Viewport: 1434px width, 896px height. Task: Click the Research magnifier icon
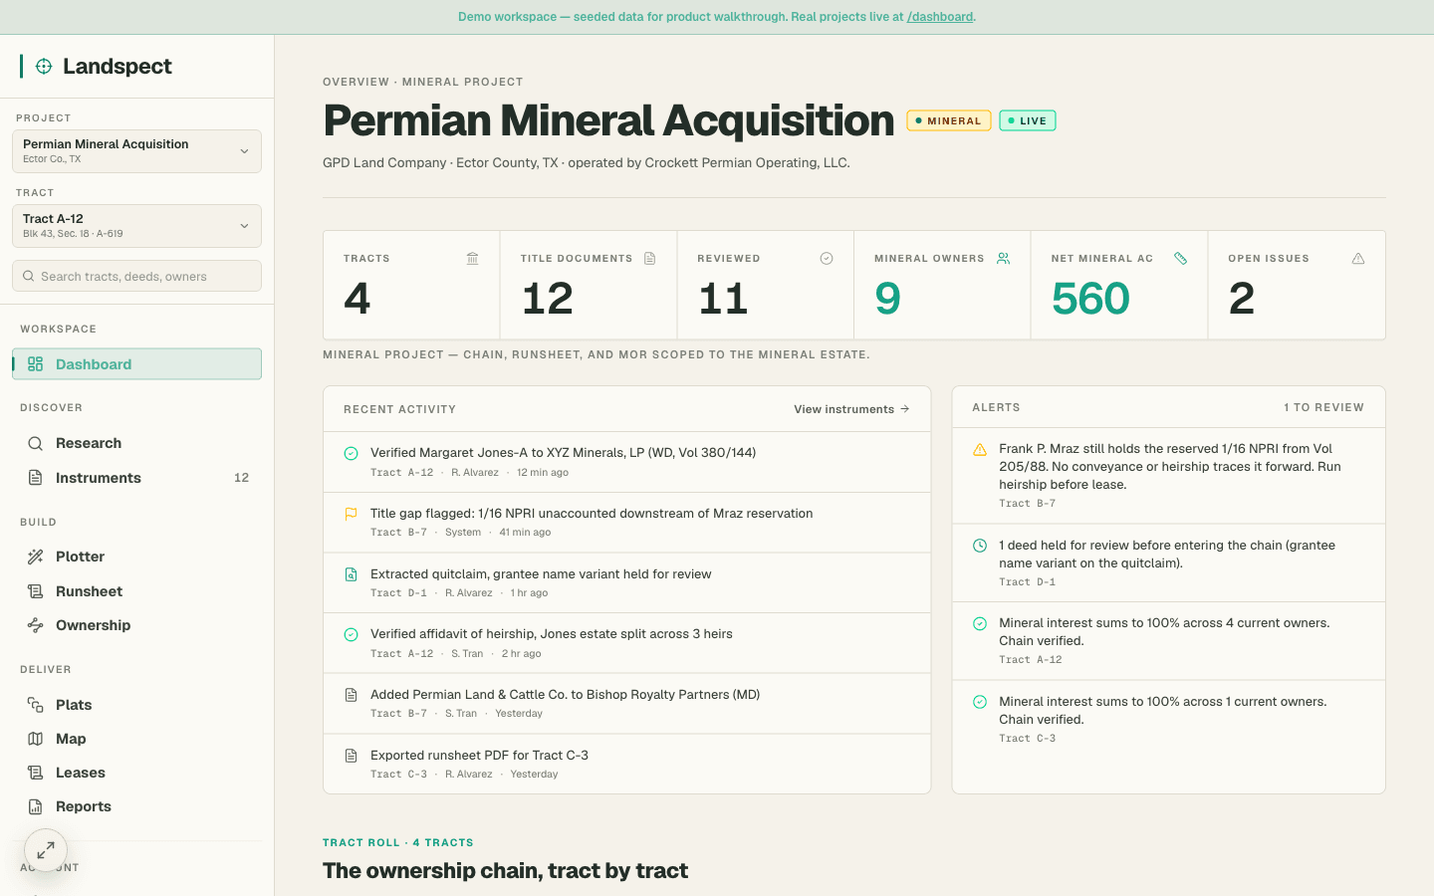point(36,443)
